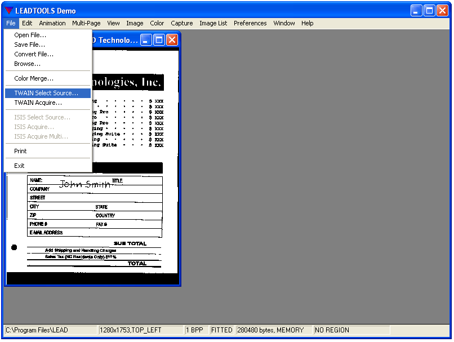454x342 pixels.
Task: Open the Preferences menu
Action: pos(250,23)
